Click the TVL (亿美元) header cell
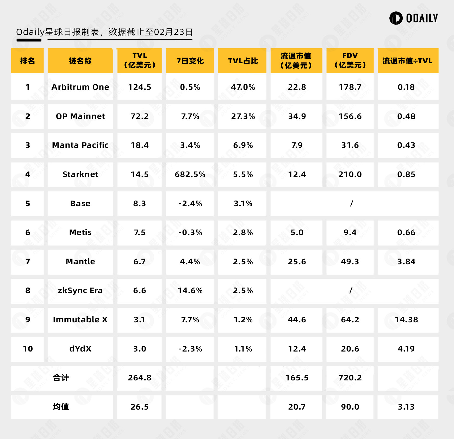 (139, 61)
